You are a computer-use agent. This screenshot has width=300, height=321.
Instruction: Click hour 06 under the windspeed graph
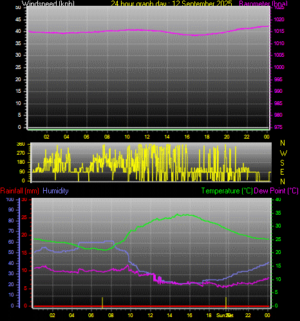pos(86,137)
